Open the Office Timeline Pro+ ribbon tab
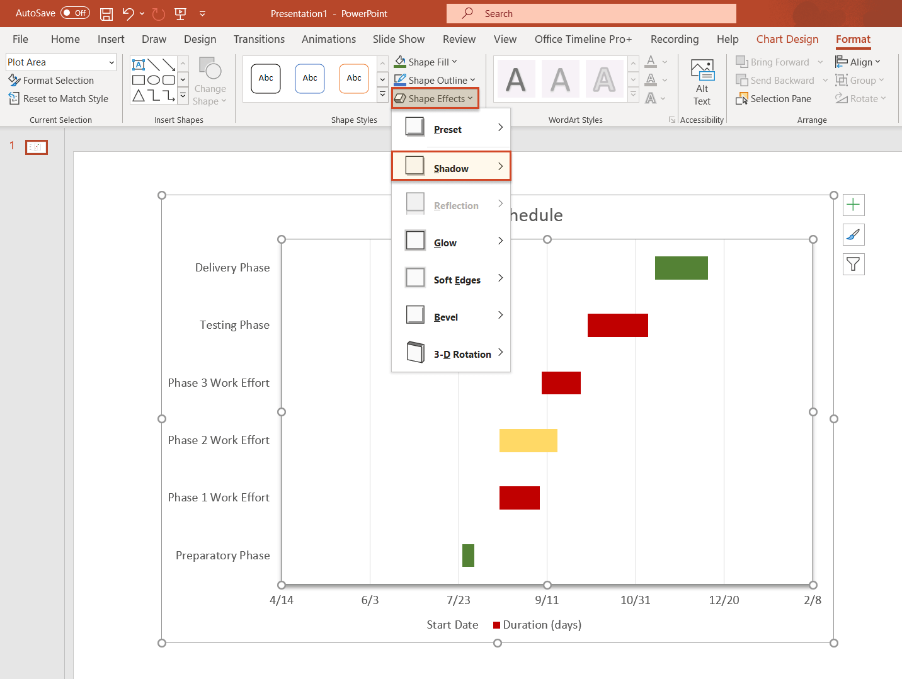The width and height of the screenshot is (902, 679). pyautogui.click(x=582, y=39)
